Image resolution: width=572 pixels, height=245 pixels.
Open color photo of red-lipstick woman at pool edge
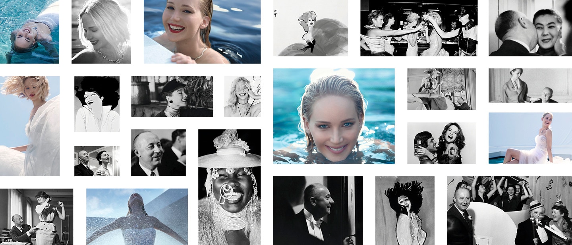202,32
